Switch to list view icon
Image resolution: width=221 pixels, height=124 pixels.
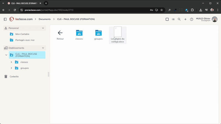(173, 19)
